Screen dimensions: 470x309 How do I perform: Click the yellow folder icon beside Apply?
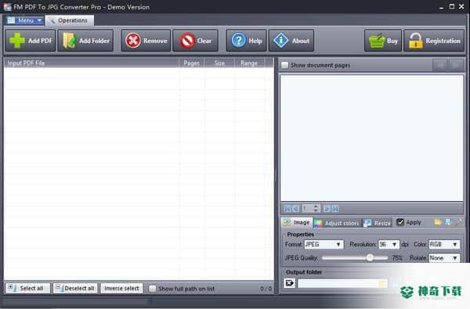(x=437, y=222)
